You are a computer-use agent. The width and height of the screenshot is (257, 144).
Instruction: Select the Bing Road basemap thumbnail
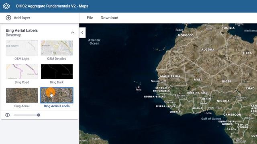(x=22, y=72)
